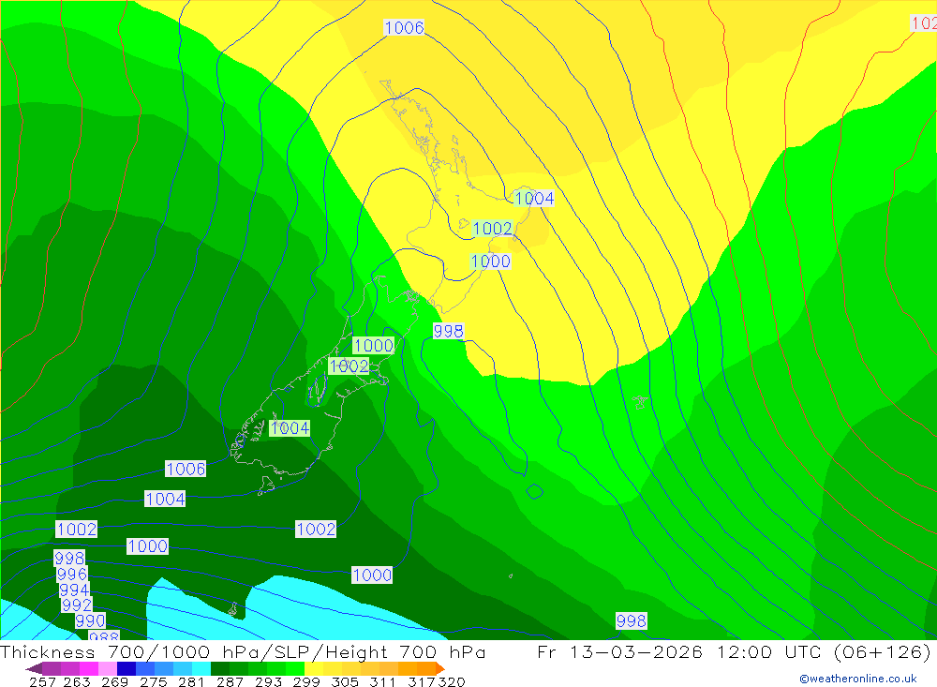Click the 1000 label directly above 1002 on South Island
The image size is (937, 687).
coord(373,346)
